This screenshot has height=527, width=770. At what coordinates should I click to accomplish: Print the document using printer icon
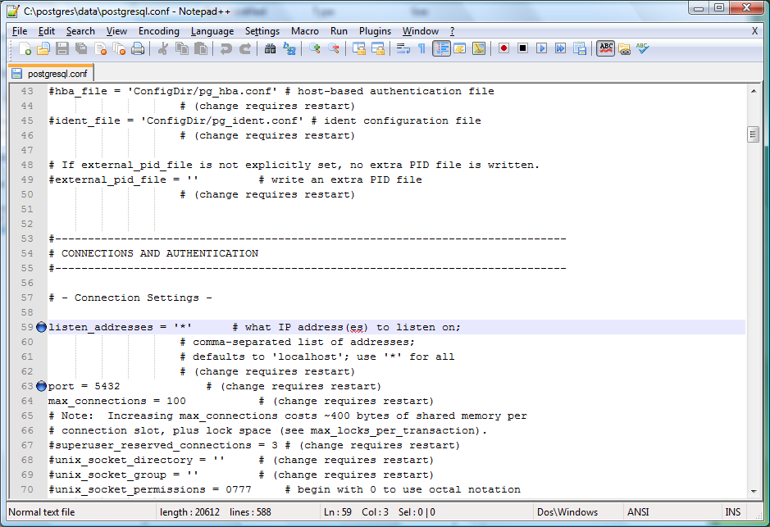tap(138, 48)
